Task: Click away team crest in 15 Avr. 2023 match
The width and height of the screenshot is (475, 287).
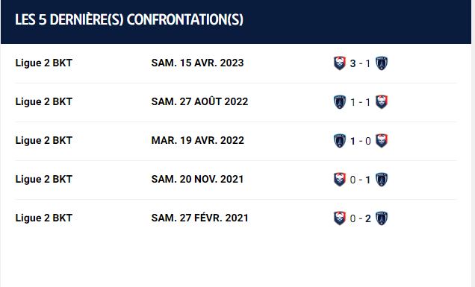Action: [x=382, y=63]
